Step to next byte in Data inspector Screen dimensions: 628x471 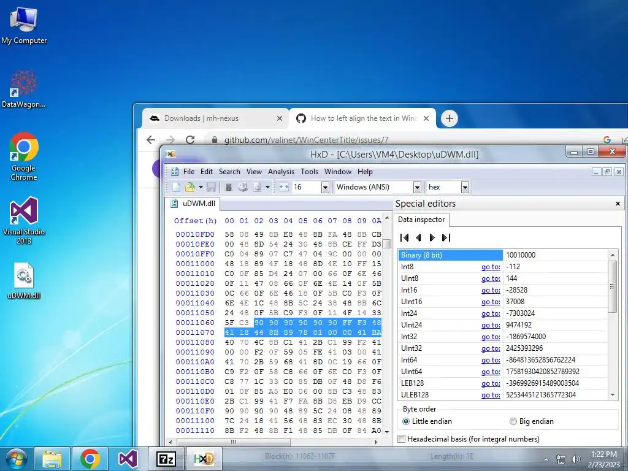pos(432,237)
